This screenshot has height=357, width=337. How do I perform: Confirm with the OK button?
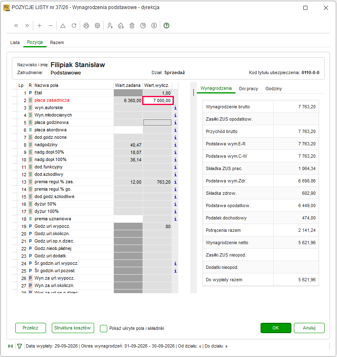click(276, 328)
